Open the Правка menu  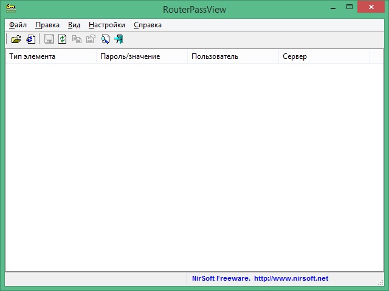coord(47,25)
